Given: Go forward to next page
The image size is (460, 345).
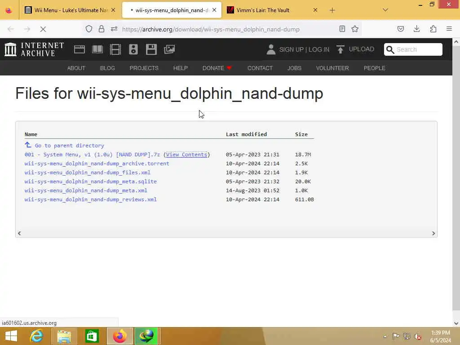Looking at the screenshot, I should point(27,29).
